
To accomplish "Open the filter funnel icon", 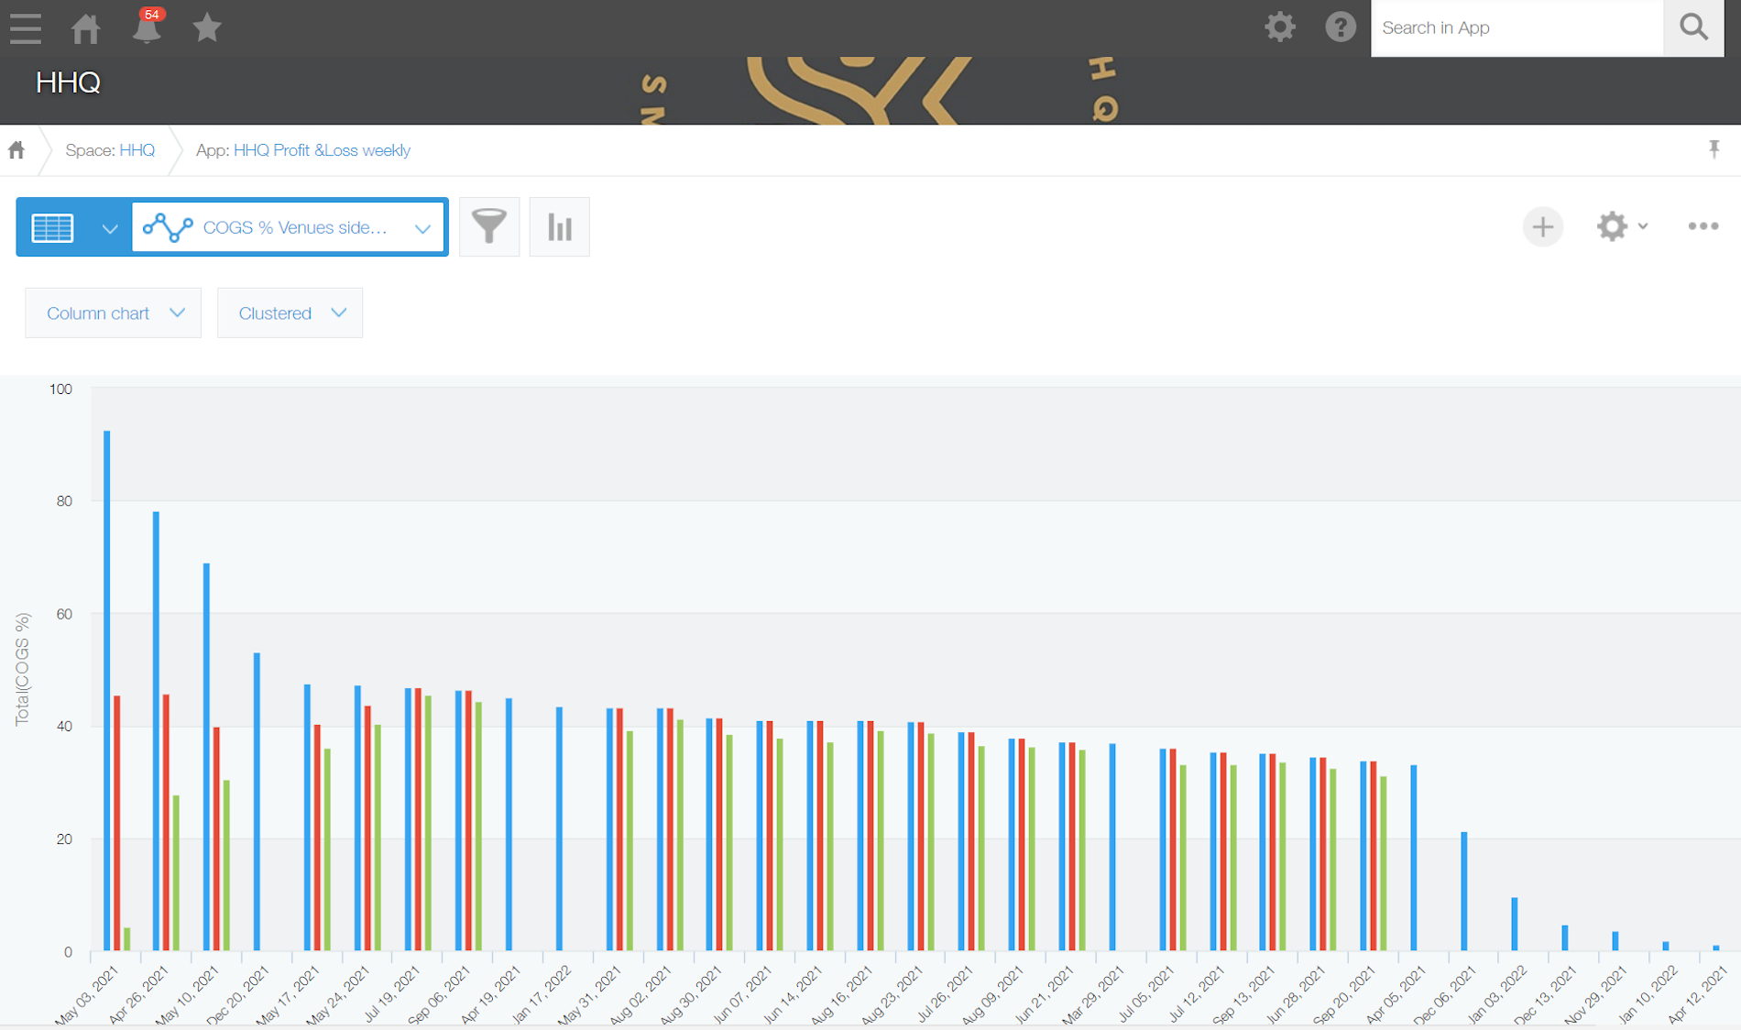I will tap(488, 226).
